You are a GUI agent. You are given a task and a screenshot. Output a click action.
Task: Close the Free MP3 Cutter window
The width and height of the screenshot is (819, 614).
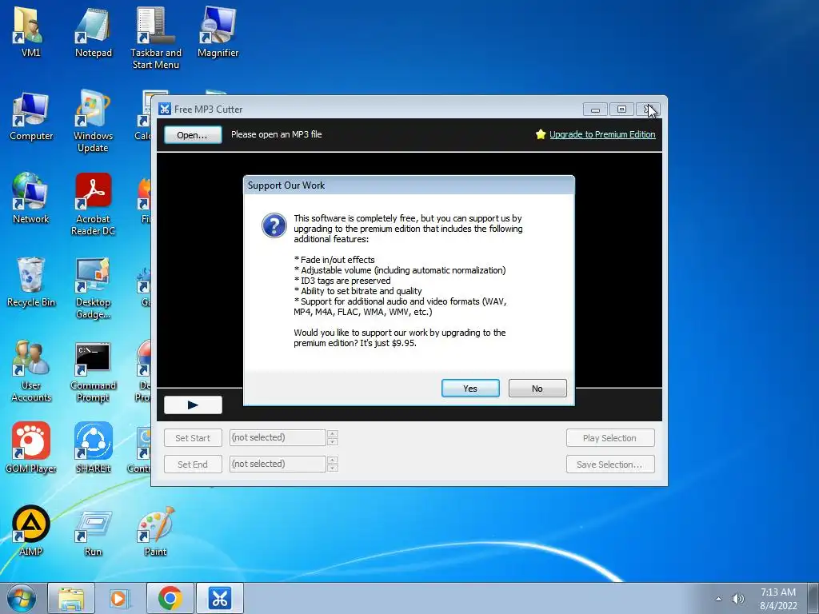tap(648, 109)
